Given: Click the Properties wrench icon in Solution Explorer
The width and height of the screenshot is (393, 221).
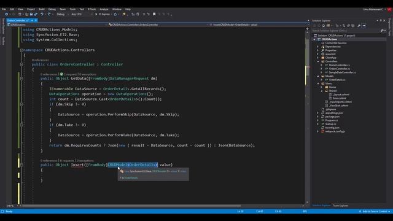Looking at the screenshot, I should point(359,26).
